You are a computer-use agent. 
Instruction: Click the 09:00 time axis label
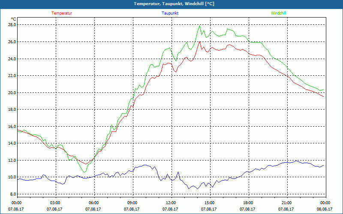point(133,203)
